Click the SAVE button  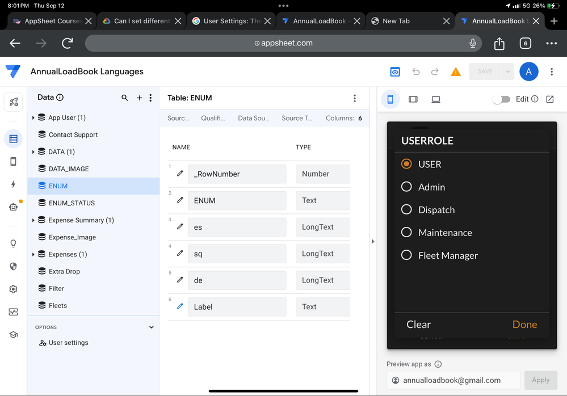(x=485, y=71)
